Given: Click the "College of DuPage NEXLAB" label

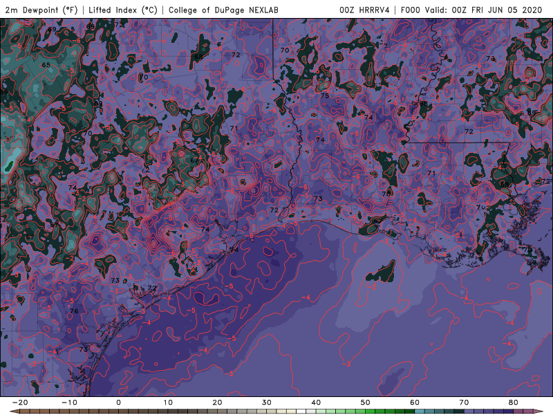Looking at the screenshot, I should tap(223, 10).
